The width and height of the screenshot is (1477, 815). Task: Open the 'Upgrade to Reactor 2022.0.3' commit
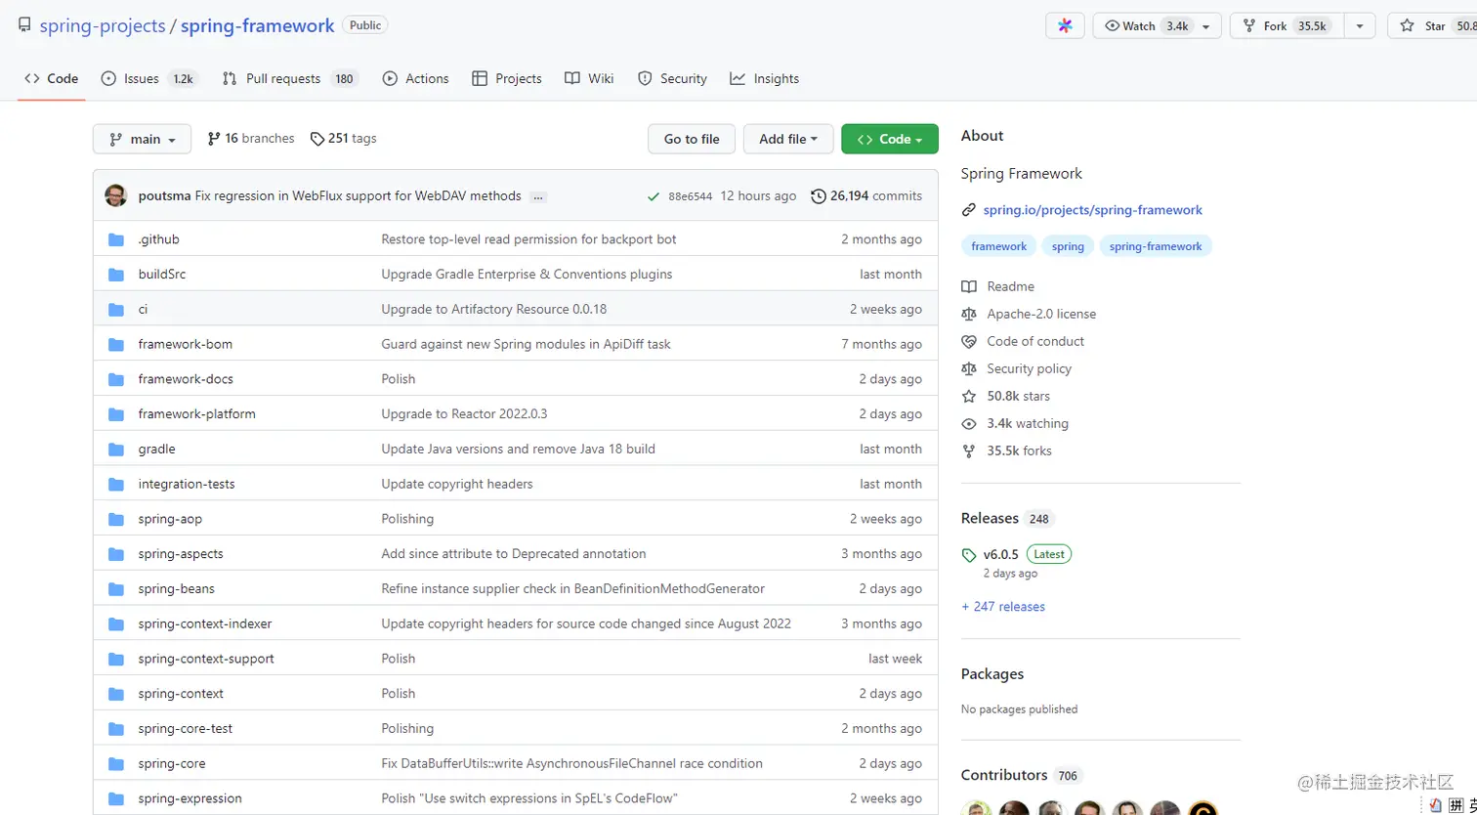[464, 414]
